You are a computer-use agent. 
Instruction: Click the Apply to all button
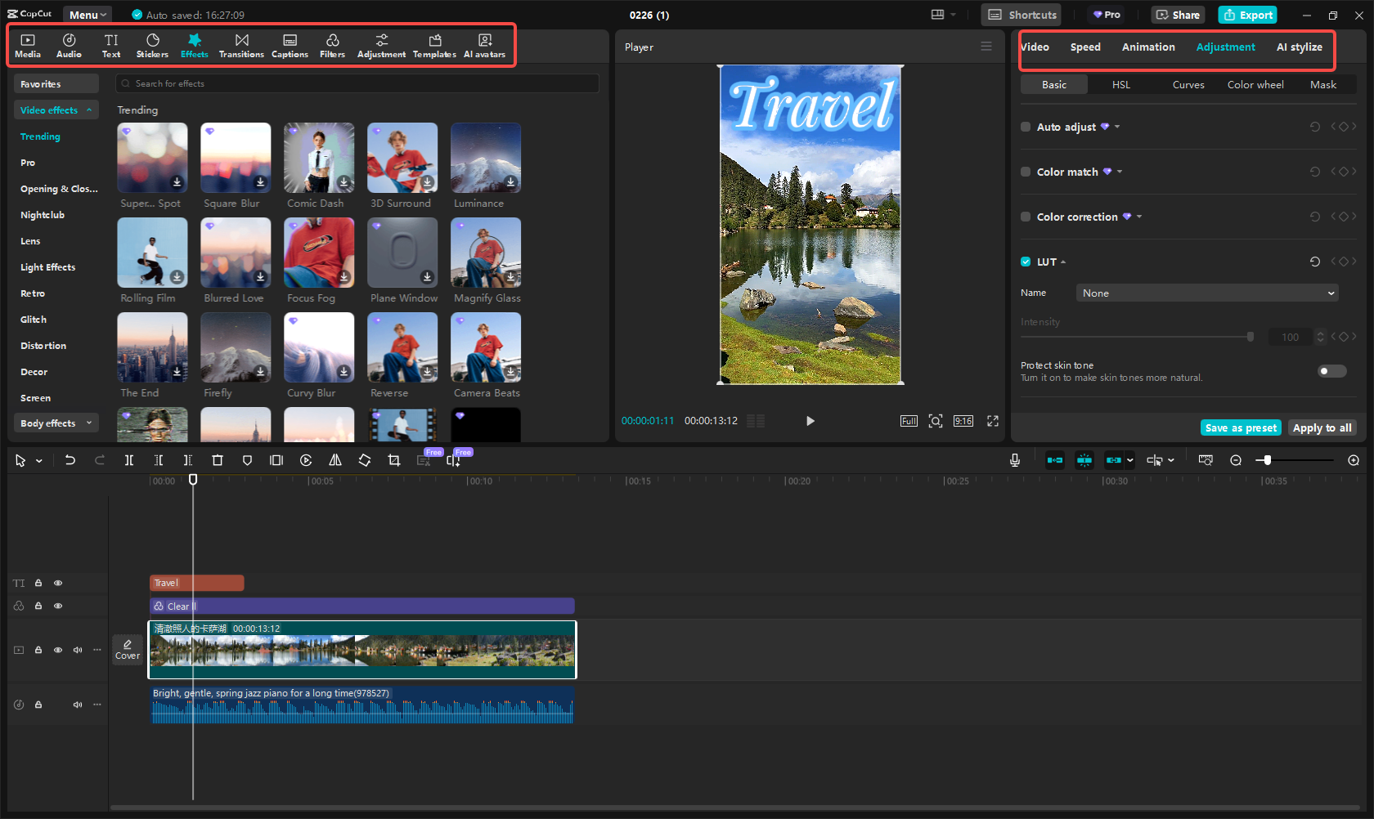(x=1322, y=427)
